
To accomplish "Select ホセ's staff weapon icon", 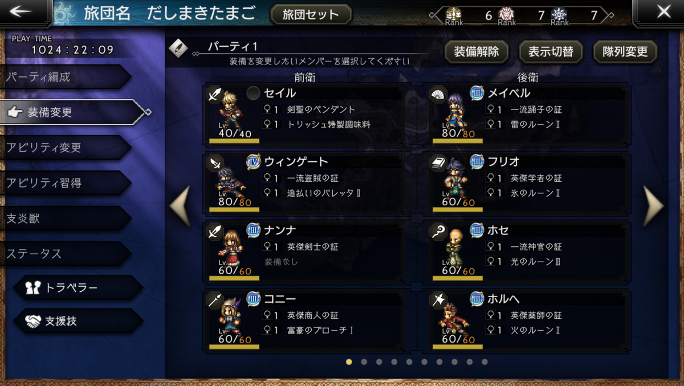I will [438, 231].
